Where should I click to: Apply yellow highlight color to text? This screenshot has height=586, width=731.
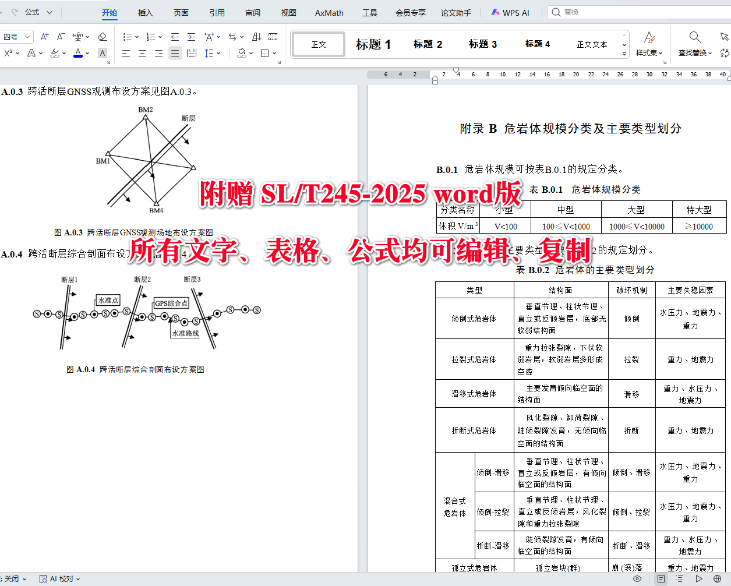click(54, 53)
